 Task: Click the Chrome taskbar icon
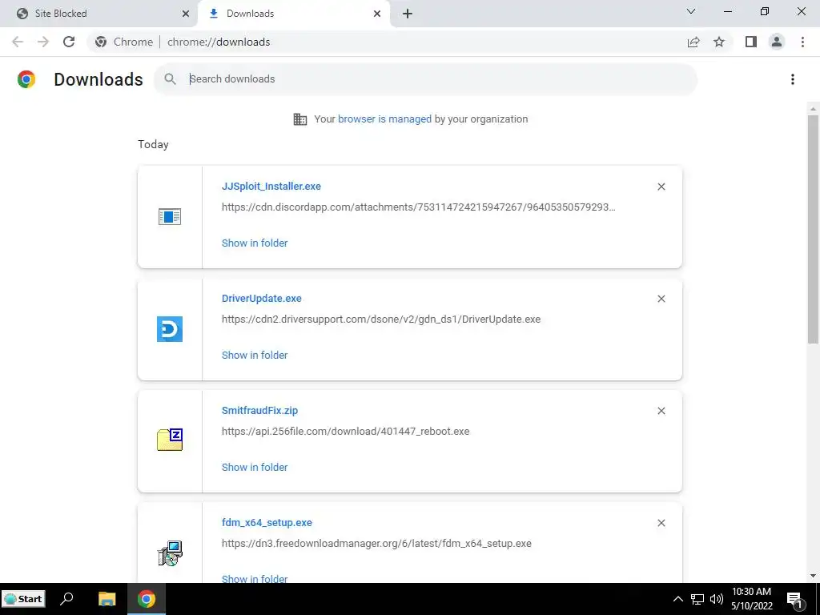(147, 599)
